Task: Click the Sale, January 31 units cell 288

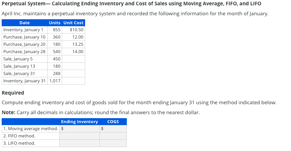Action: 55,73
